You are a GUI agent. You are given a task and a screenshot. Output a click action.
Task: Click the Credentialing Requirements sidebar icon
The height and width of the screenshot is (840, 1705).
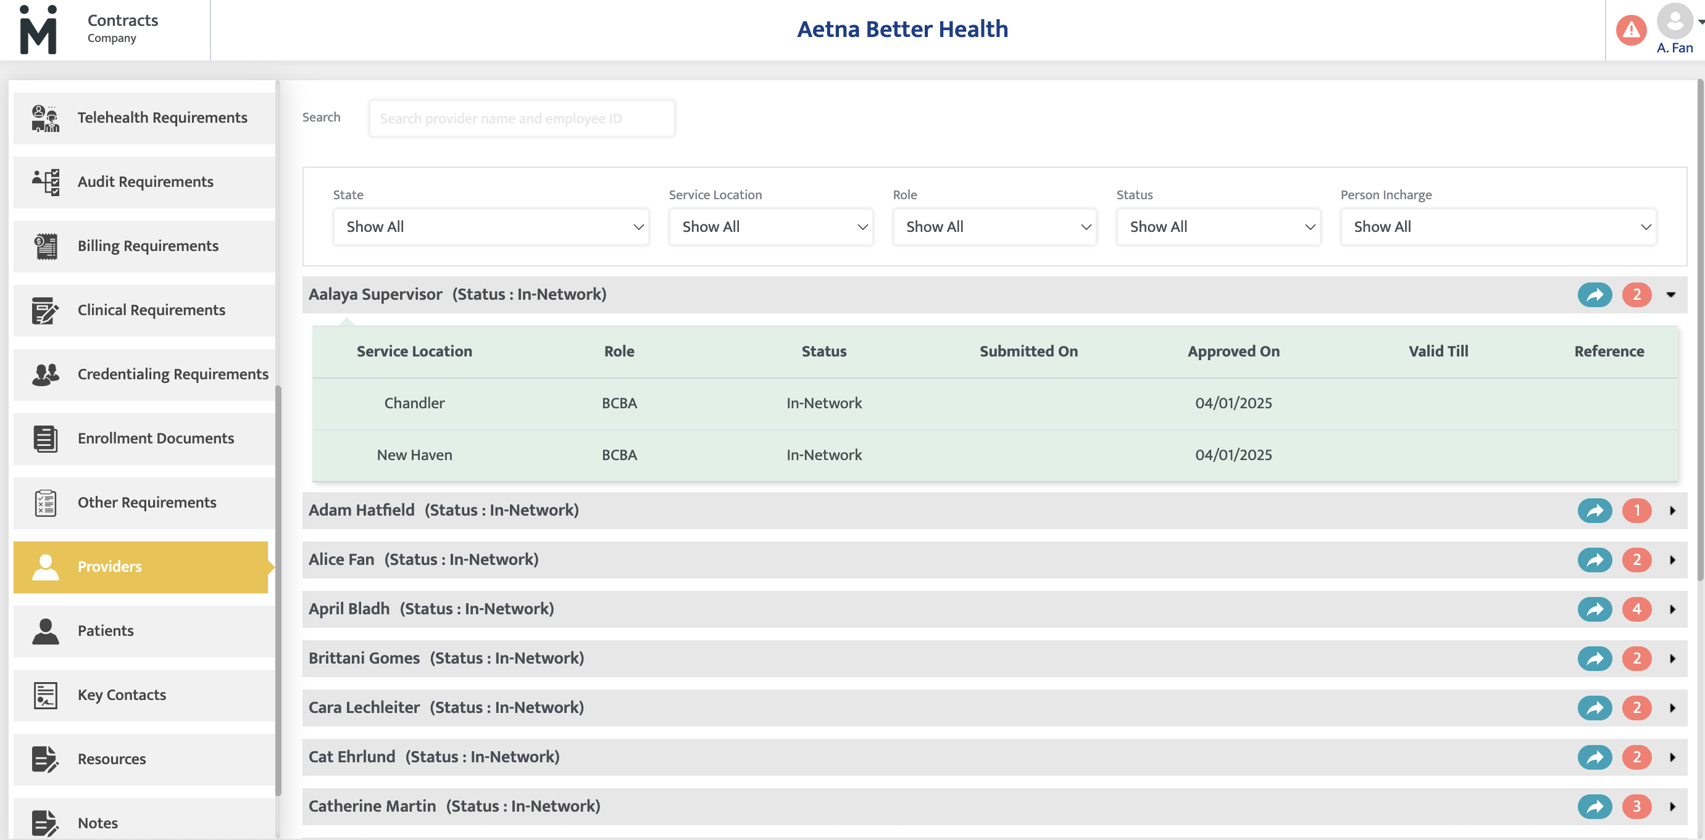point(45,375)
